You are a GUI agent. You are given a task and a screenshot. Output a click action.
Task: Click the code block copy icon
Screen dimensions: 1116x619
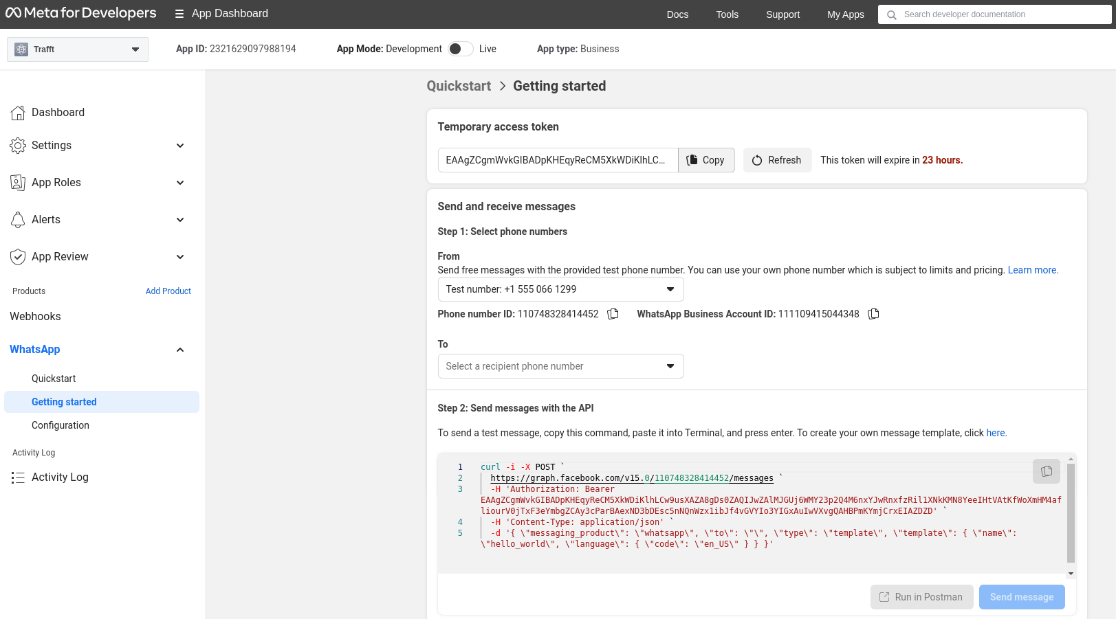point(1046,471)
